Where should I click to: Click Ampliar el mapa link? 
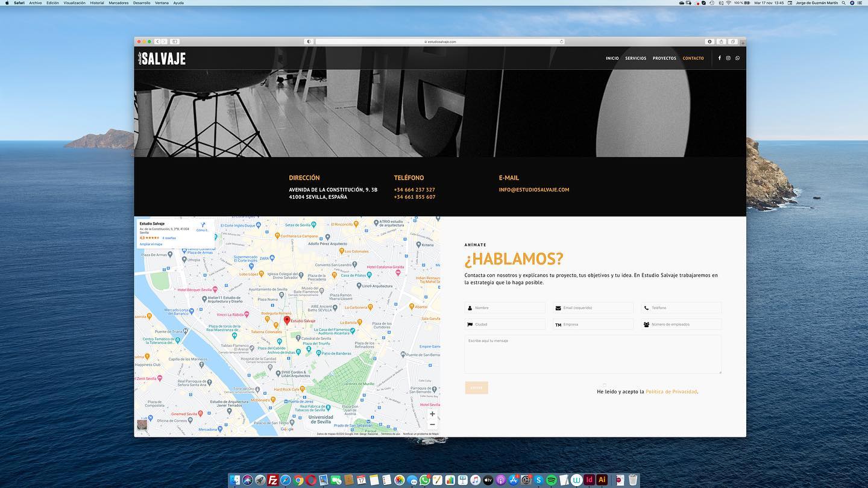tap(151, 244)
